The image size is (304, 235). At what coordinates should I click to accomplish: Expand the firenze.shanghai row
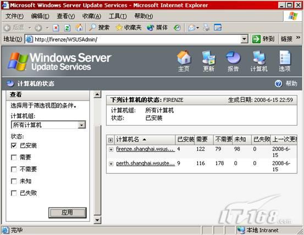[x=111, y=149]
